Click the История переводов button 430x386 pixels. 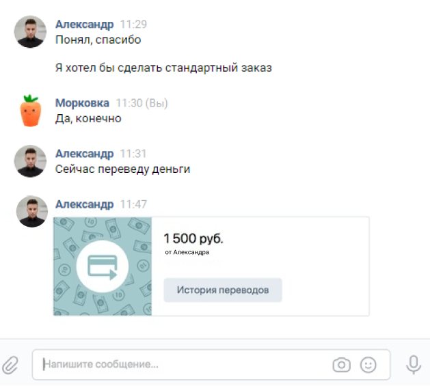point(223,290)
